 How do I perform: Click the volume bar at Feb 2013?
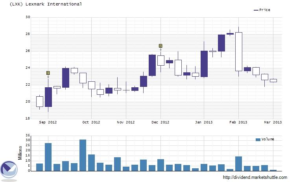pos(239,164)
